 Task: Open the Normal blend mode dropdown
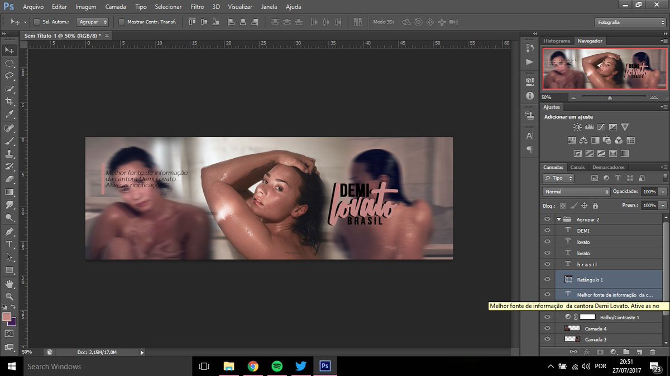pos(575,191)
